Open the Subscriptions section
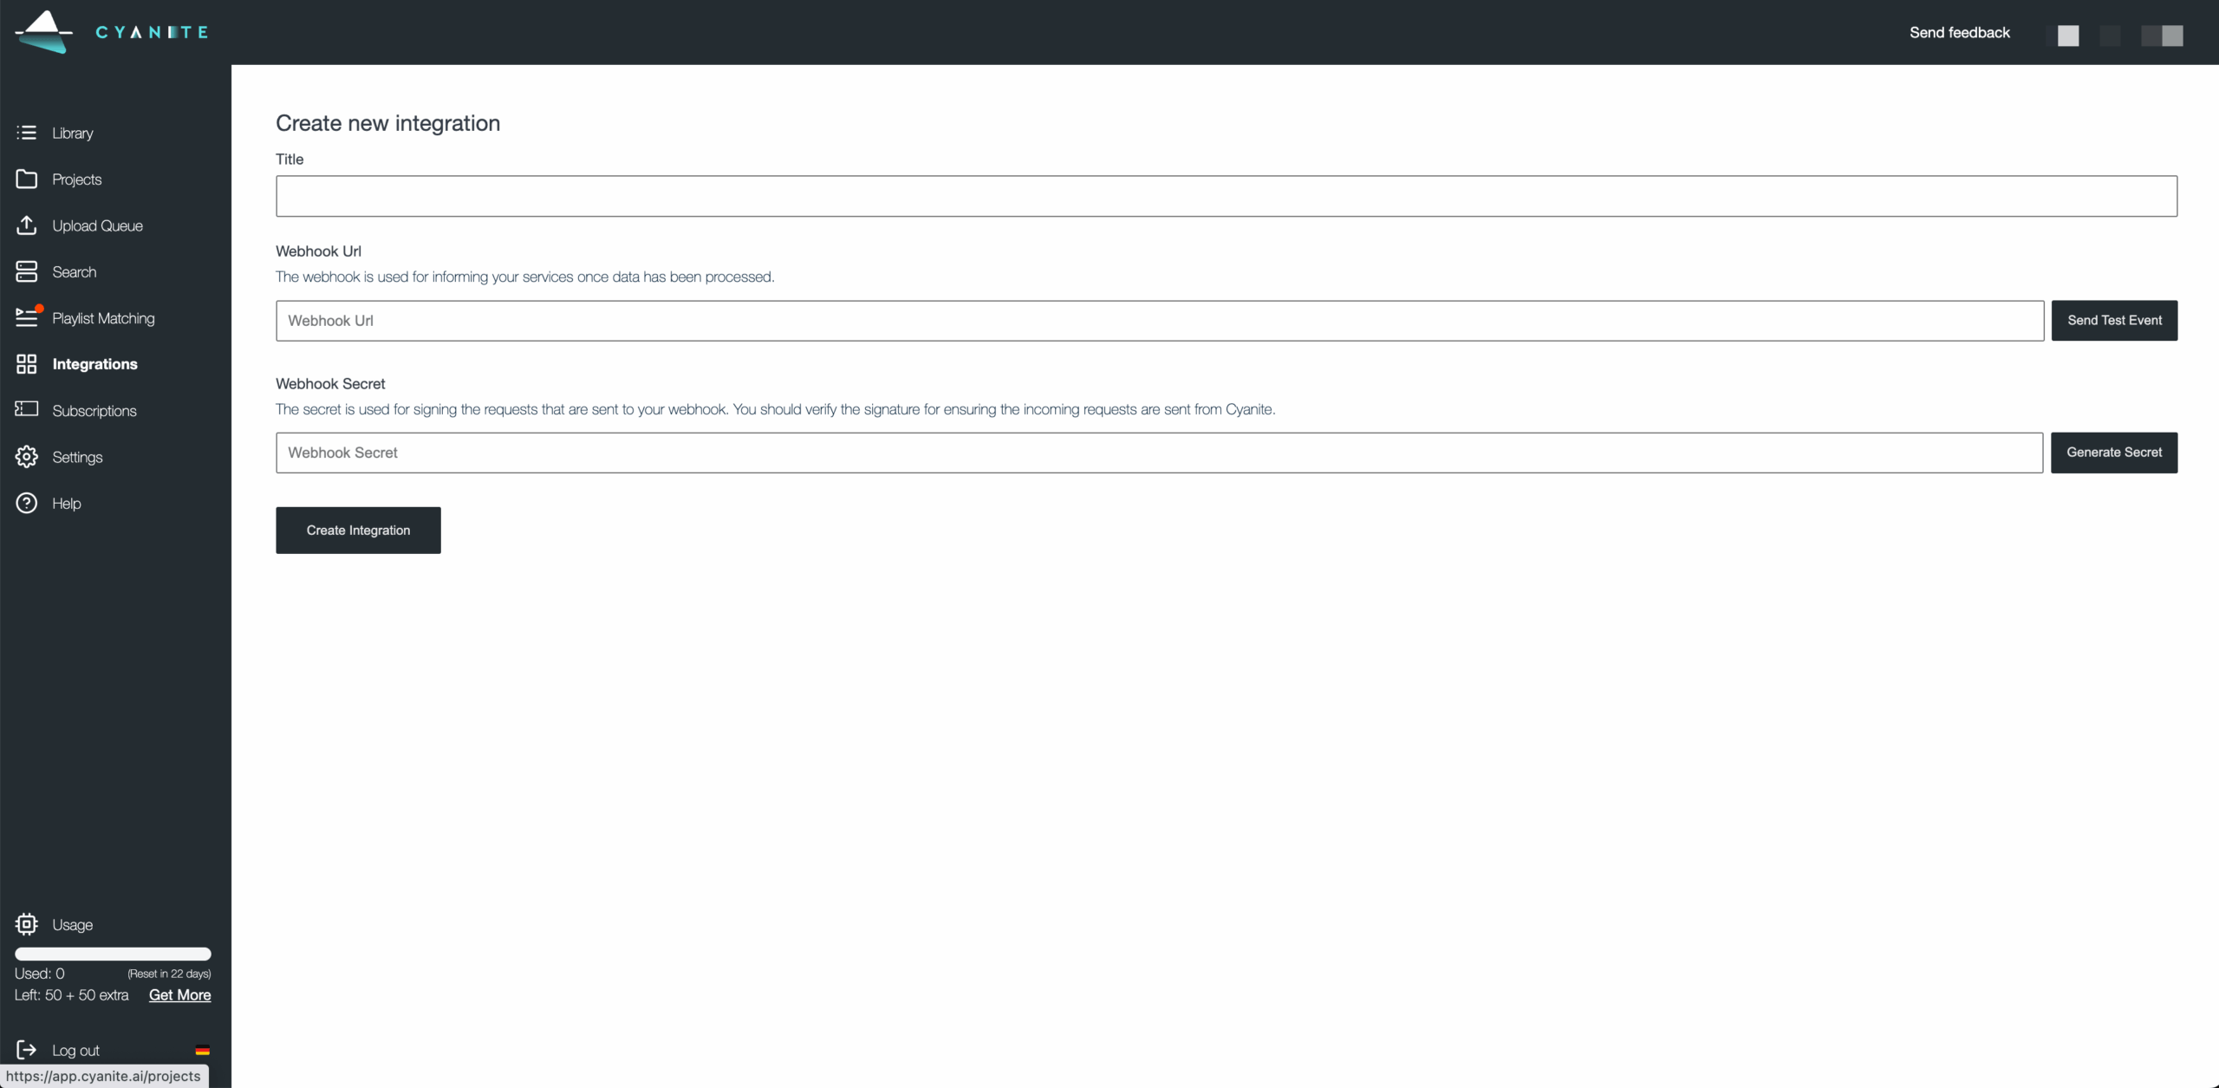The image size is (2219, 1088). coord(94,410)
